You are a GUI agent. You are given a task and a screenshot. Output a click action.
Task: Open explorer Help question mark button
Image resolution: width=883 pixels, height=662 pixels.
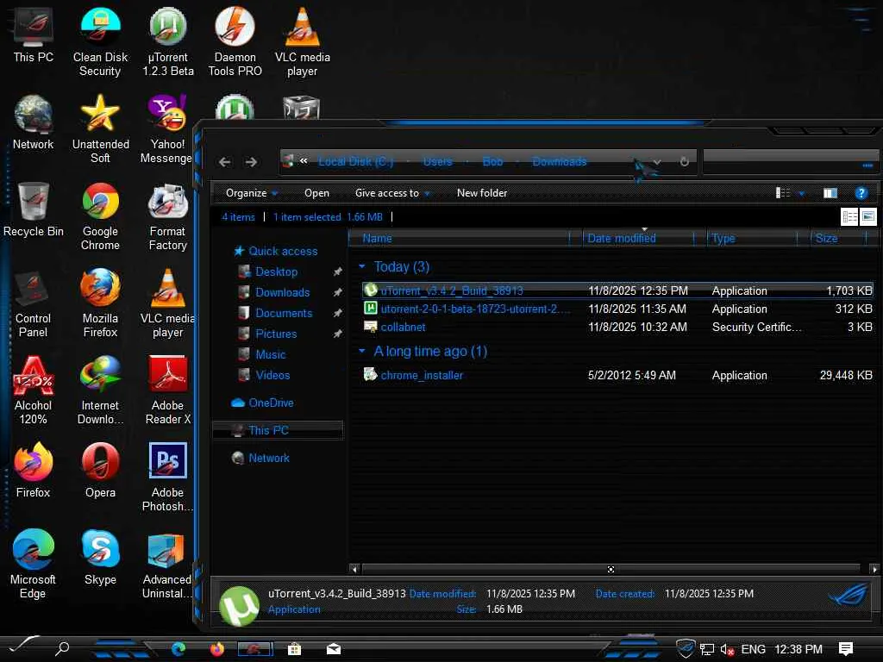click(861, 193)
